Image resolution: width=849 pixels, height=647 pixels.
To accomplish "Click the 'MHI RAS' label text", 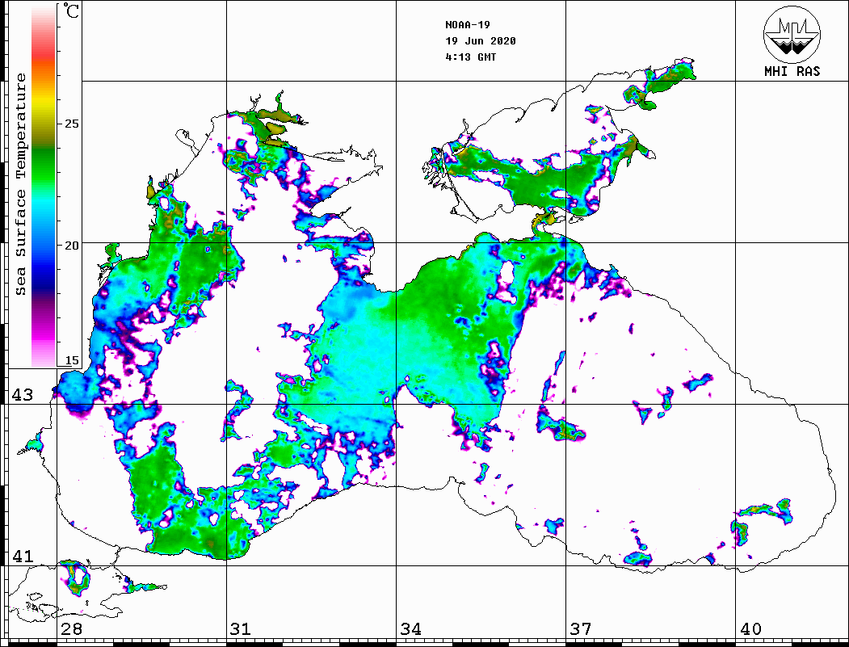I will coord(792,71).
